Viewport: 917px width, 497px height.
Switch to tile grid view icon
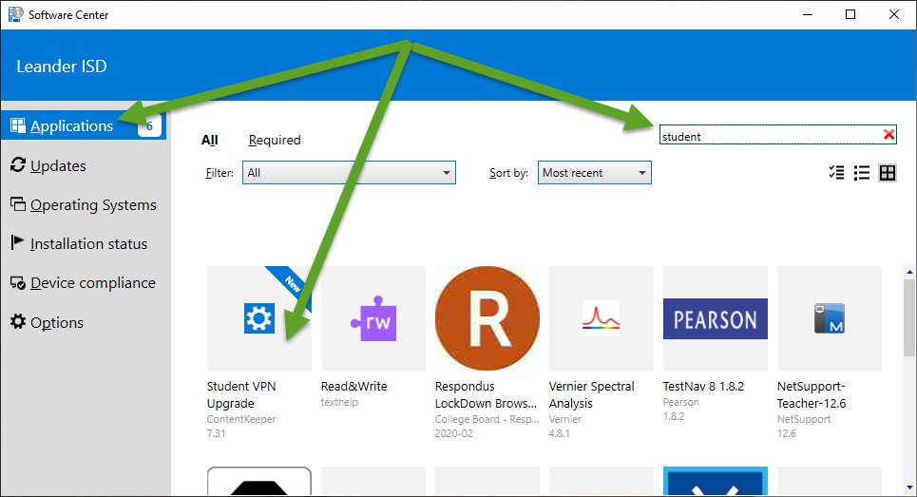[x=888, y=173]
